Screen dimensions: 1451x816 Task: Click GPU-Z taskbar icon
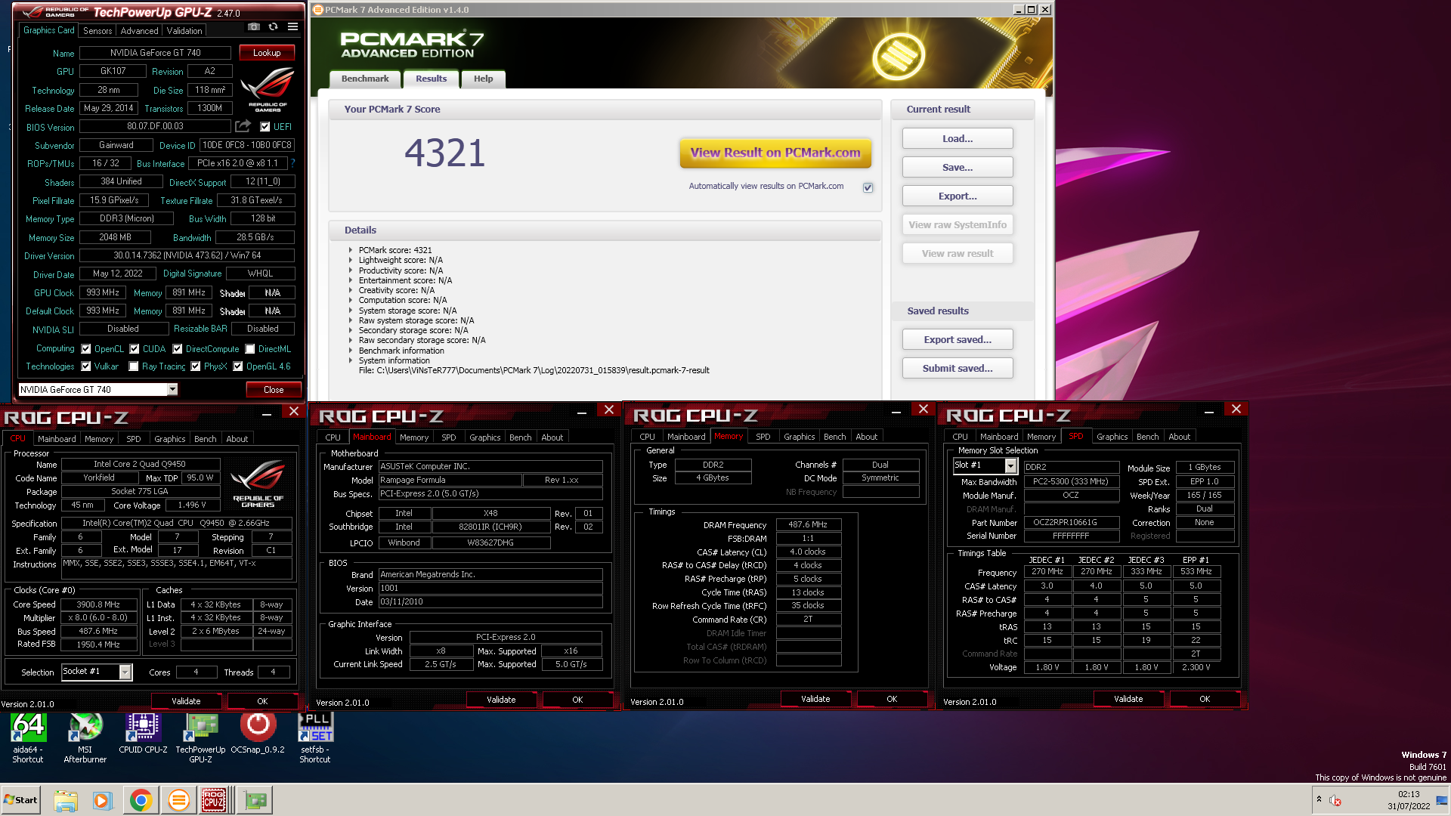pos(255,800)
